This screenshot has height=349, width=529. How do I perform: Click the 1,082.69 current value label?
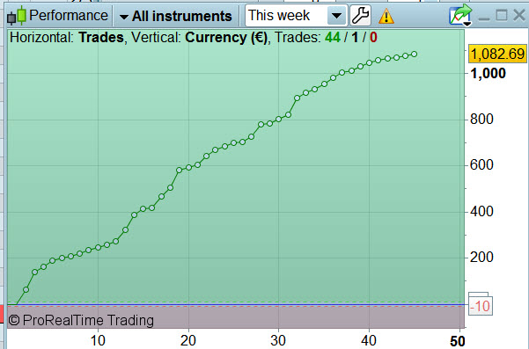497,54
